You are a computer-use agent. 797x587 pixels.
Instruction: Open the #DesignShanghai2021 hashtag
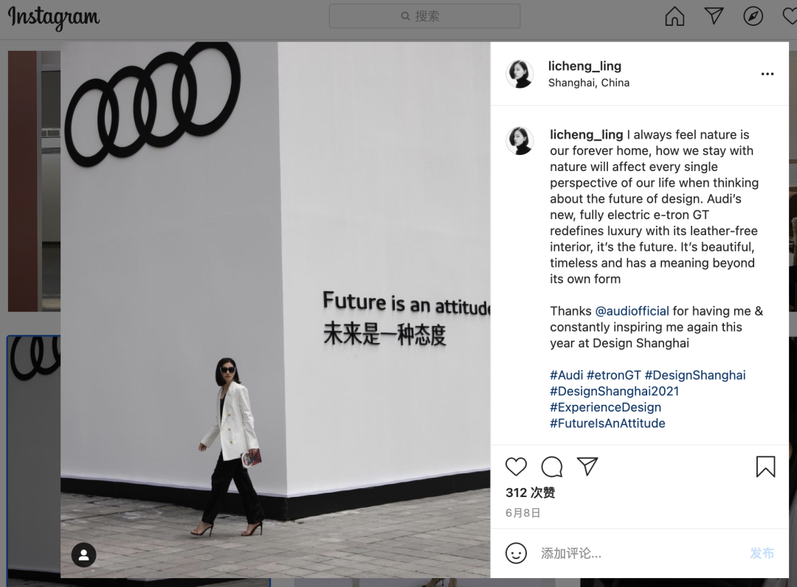(x=614, y=391)
